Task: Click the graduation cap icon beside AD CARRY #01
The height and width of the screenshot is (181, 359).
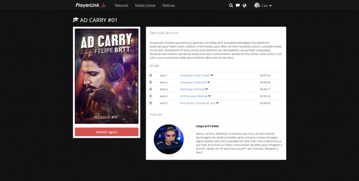Action: click(76, 20)
